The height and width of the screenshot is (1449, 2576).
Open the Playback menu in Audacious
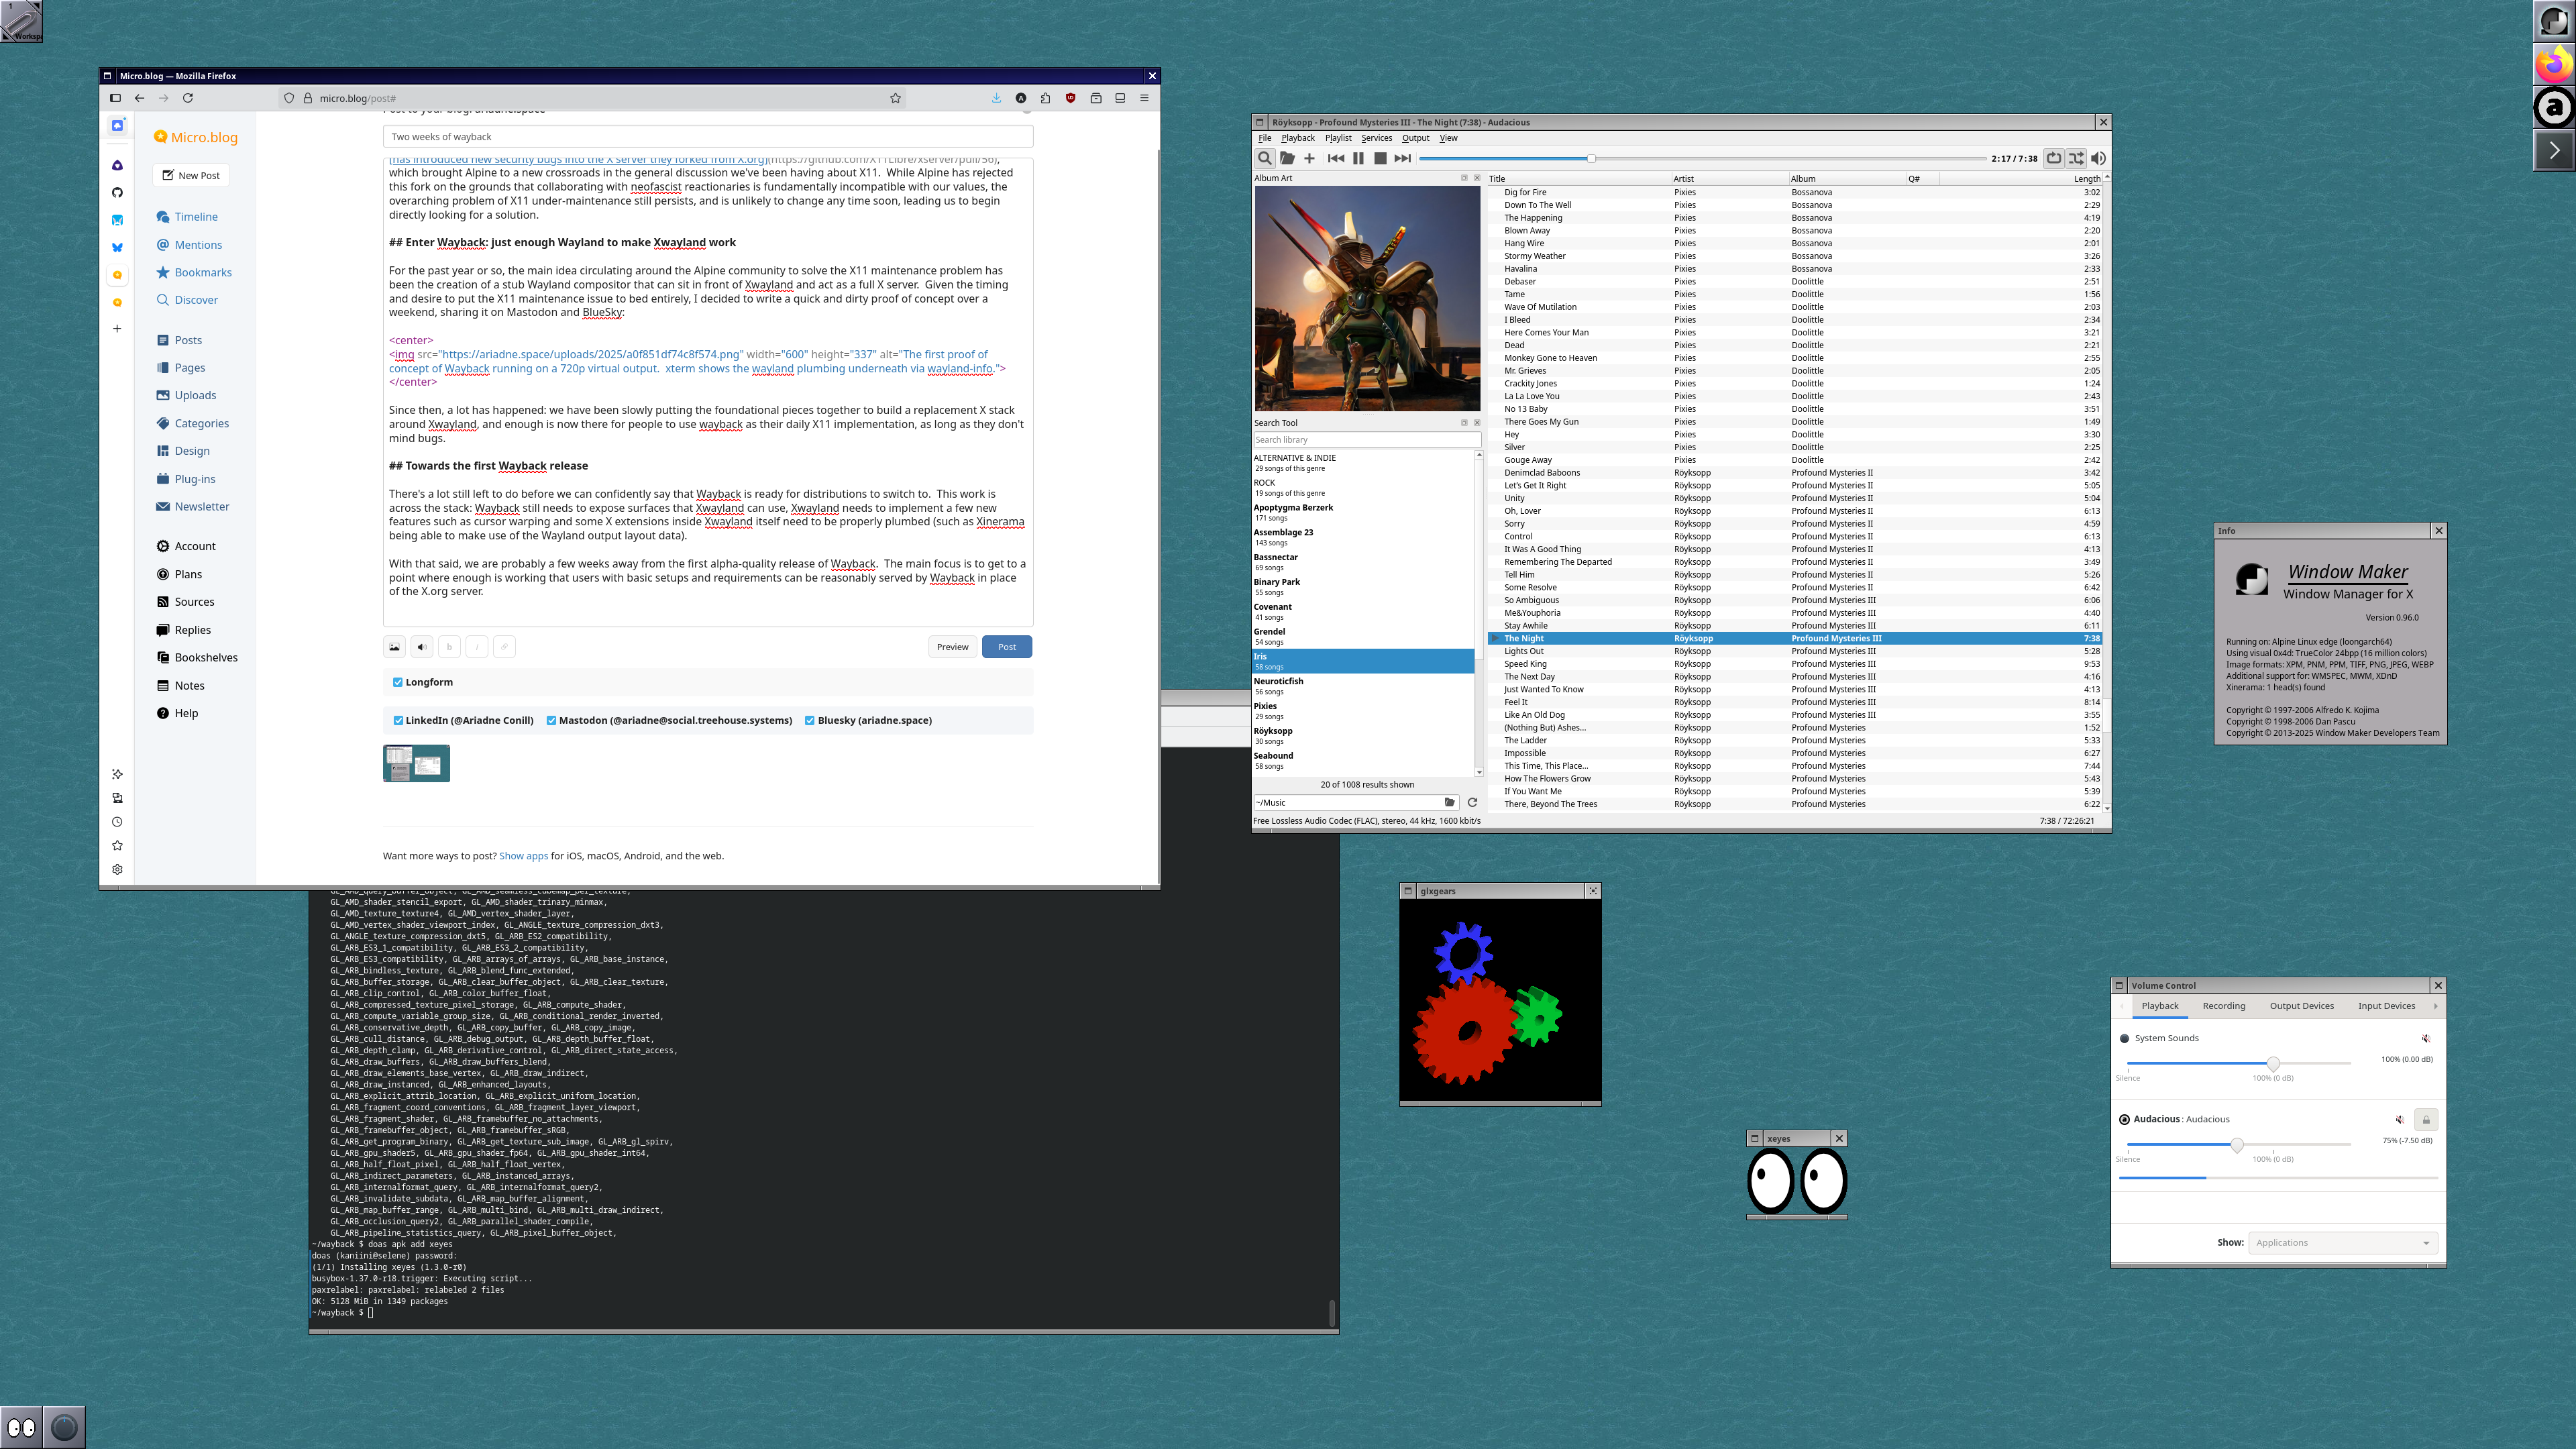click(x=1298, y=138)
